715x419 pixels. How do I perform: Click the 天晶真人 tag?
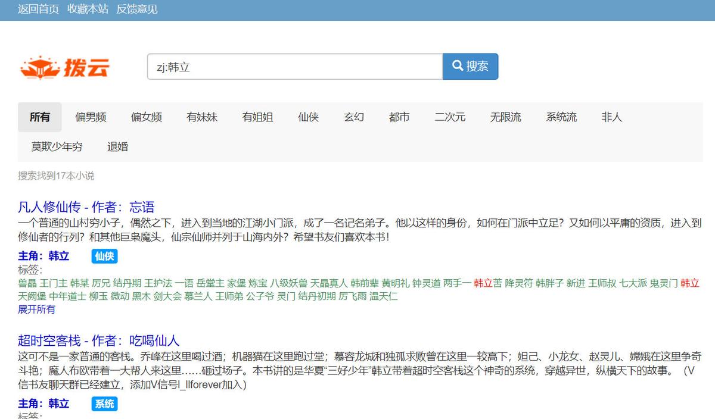pos(329,283)
